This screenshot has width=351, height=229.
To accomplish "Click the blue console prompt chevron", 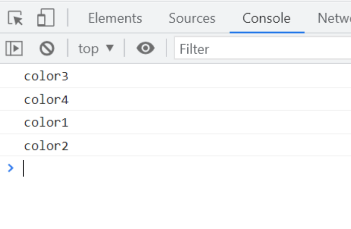I will point(11,168).
